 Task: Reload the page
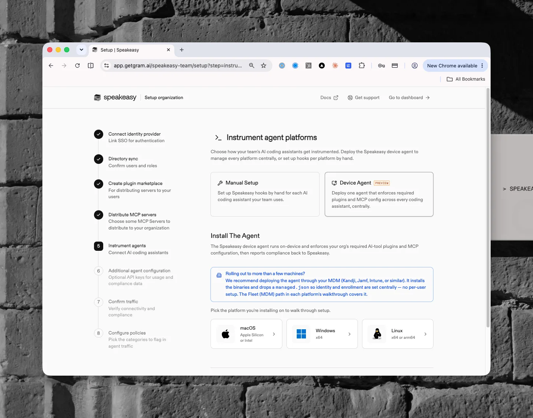[77, 66]
